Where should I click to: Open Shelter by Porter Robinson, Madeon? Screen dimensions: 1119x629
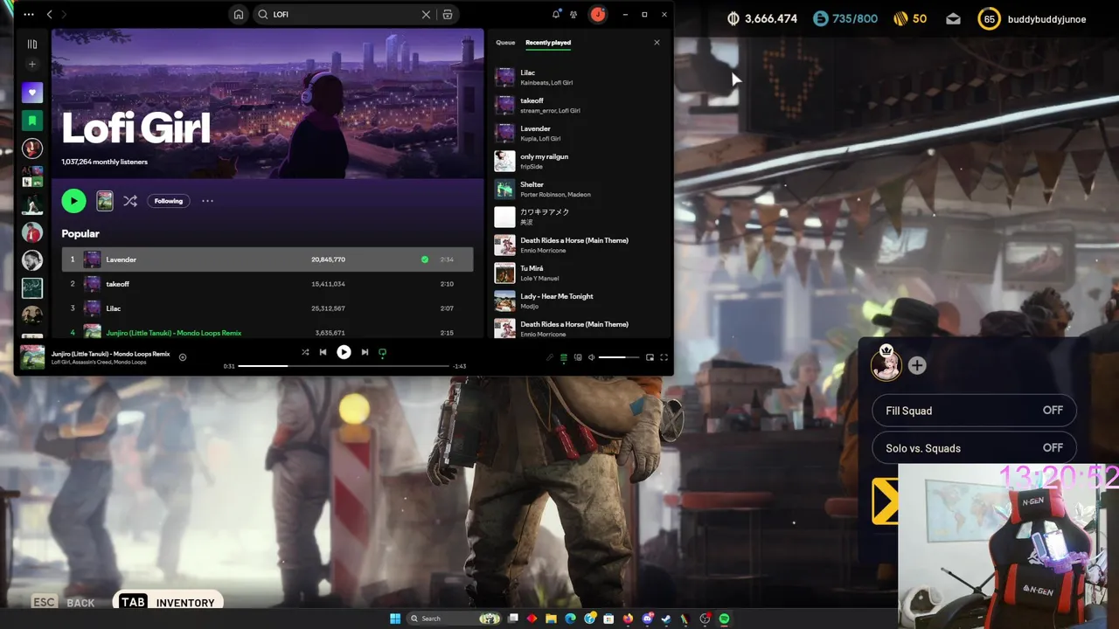click(579, 190)
